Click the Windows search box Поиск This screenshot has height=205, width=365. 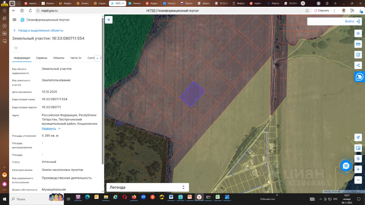tap(36, 199)
